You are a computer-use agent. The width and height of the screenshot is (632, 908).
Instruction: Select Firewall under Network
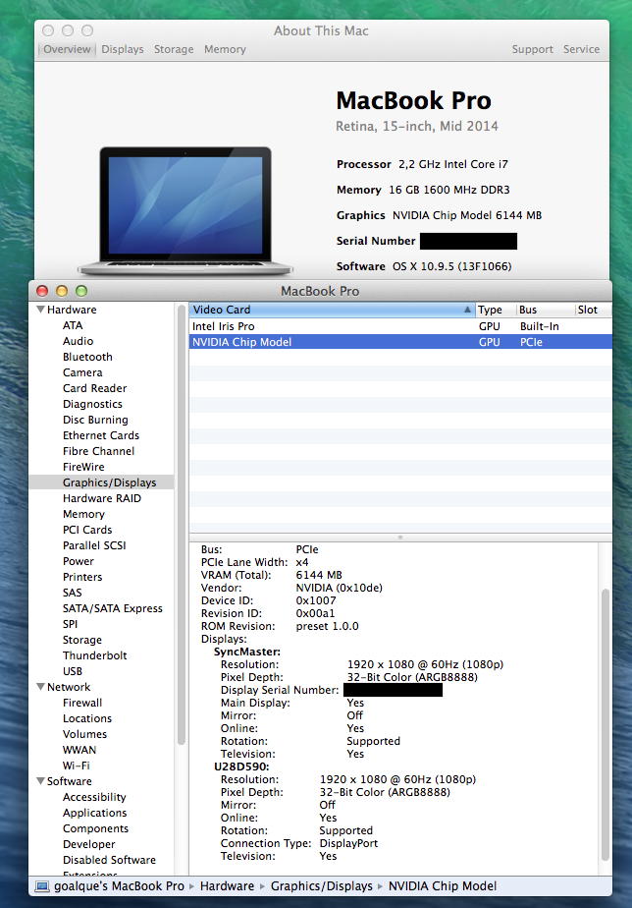pyautogui.click(x=82, y=703)
